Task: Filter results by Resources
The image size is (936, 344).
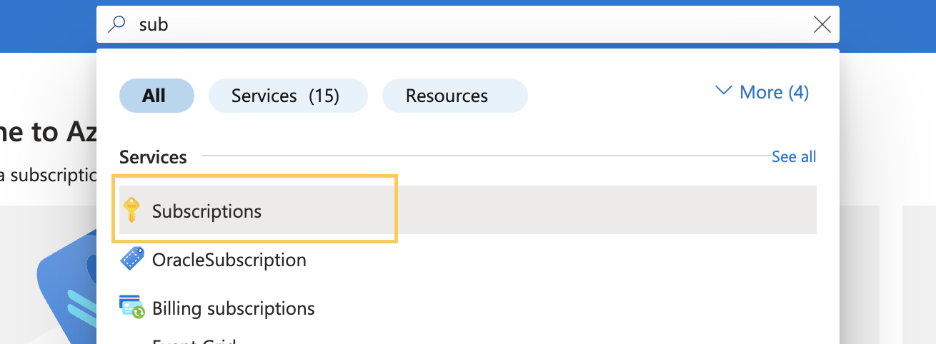Action: [x=454, y=96]
